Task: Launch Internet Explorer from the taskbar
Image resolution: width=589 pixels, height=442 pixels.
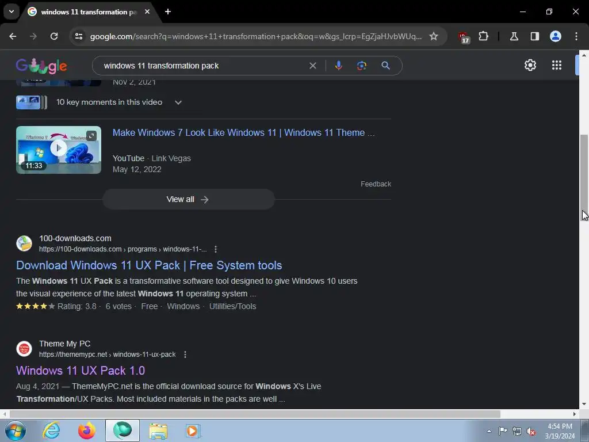Action: [x=51, y=430]
